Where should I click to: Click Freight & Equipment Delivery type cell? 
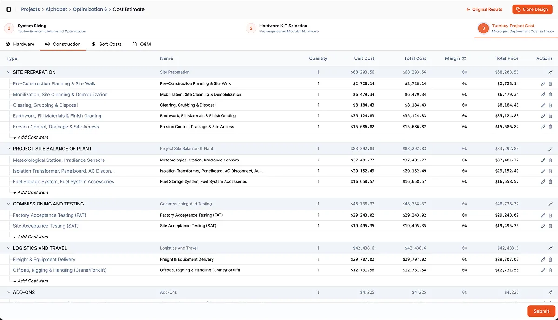tap(44, 260)
